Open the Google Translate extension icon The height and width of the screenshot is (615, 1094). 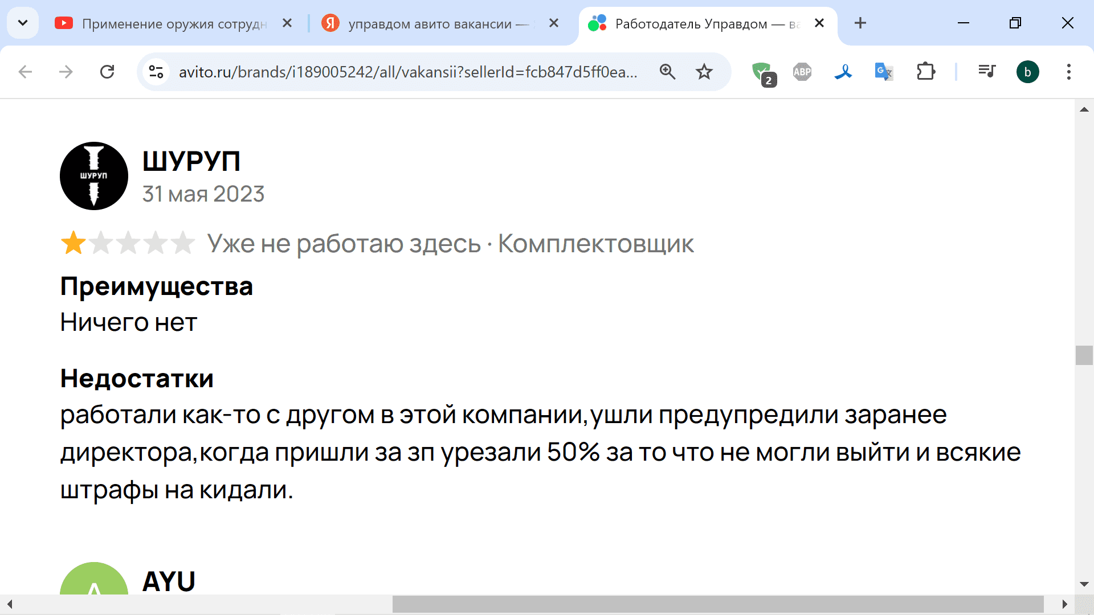click(x=883, y=72)
